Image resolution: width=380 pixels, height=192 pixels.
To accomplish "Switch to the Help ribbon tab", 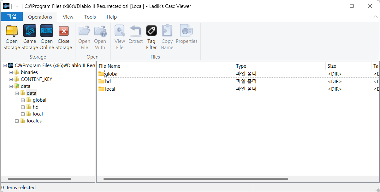I will (112, 17).
